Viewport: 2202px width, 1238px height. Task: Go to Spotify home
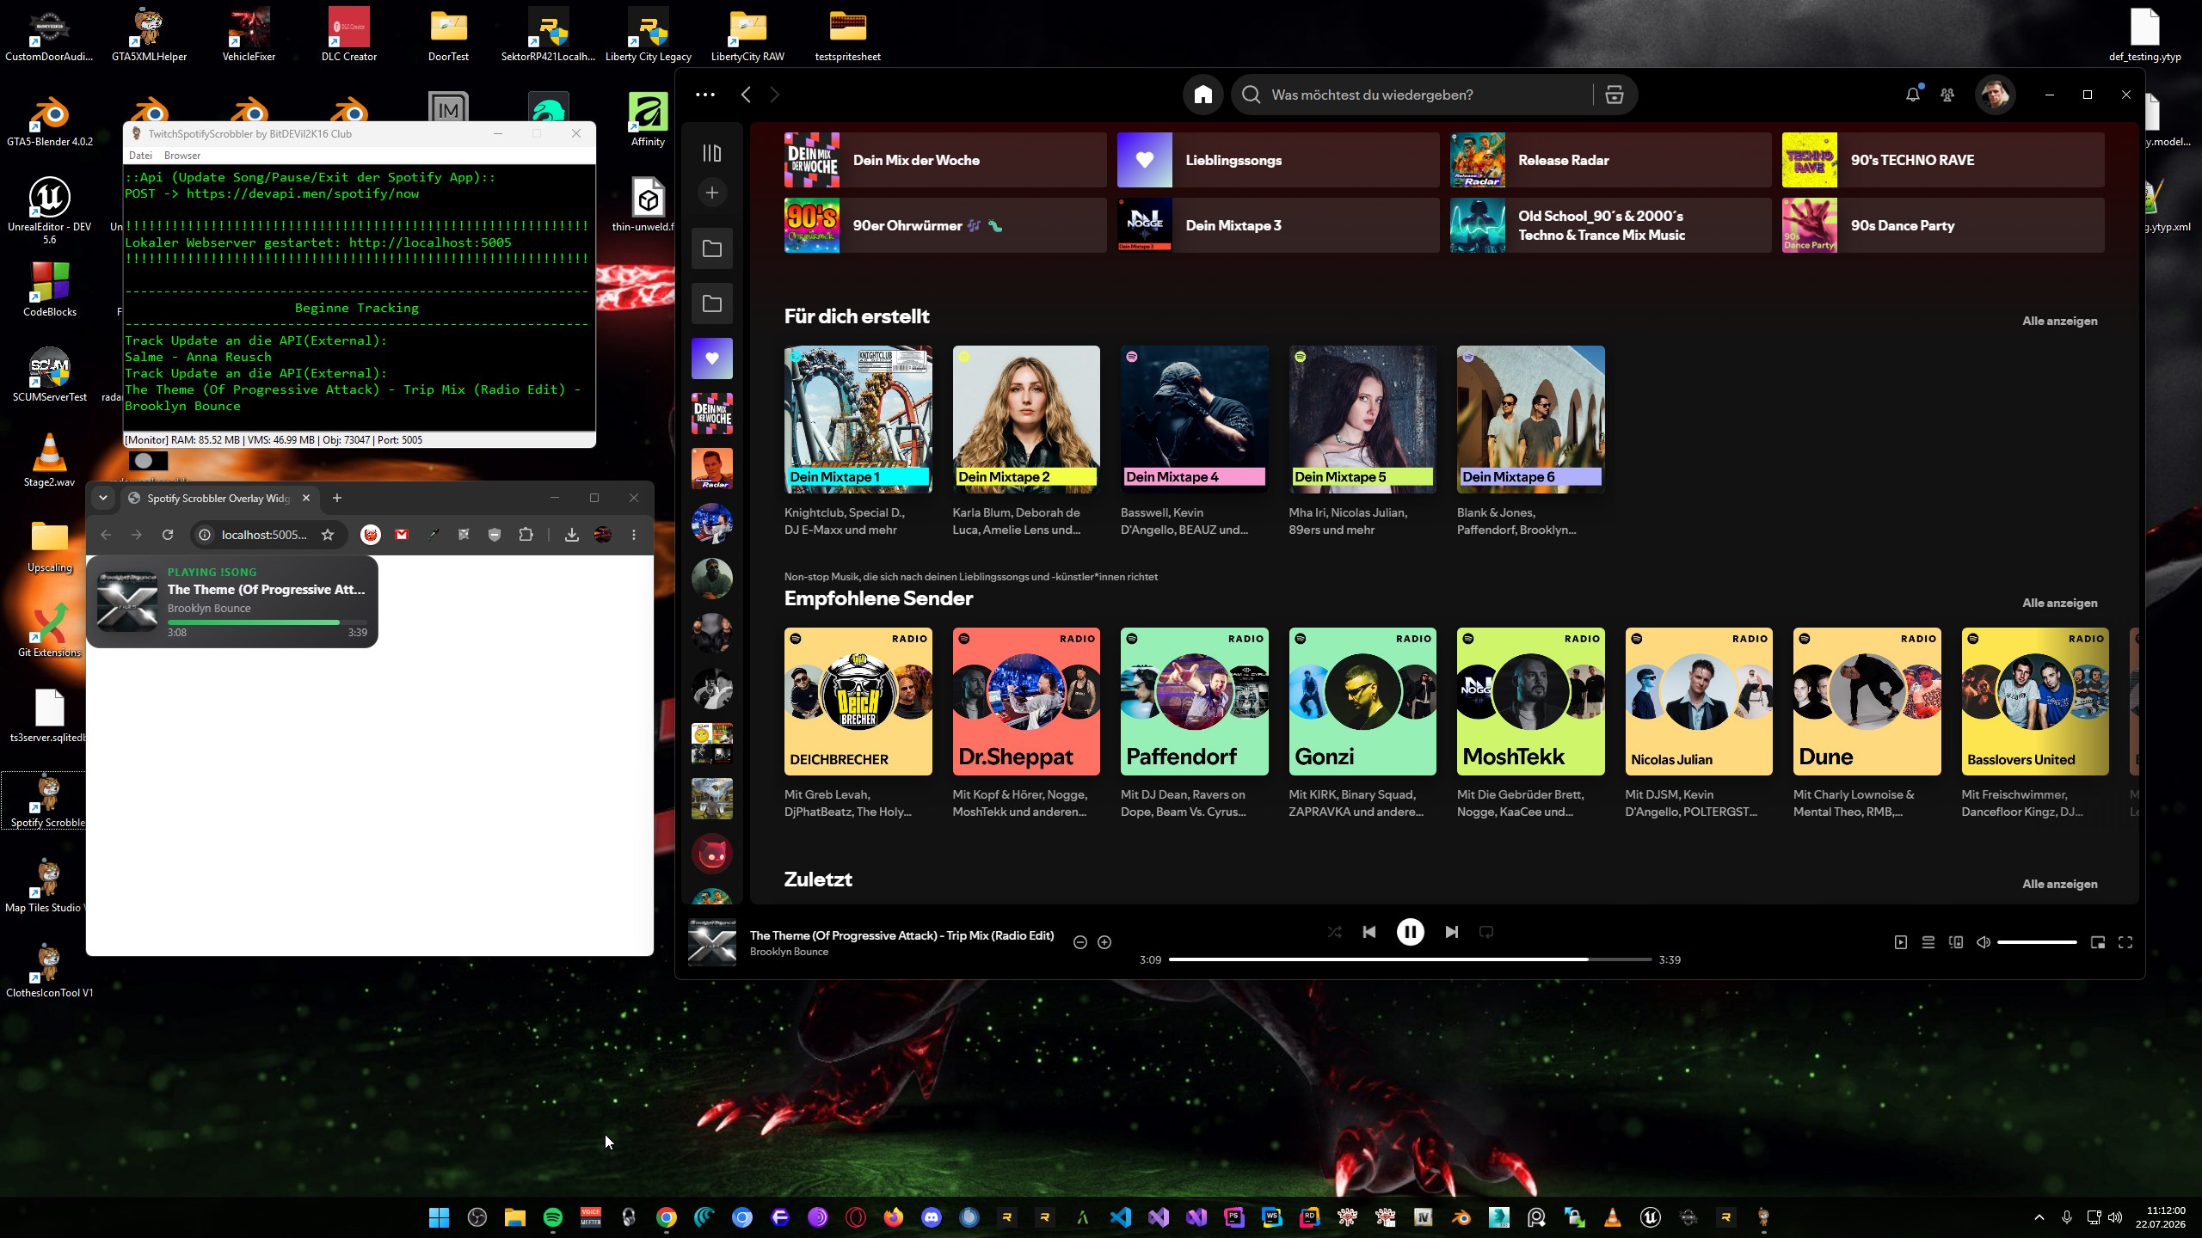[x=1202, y=95]
